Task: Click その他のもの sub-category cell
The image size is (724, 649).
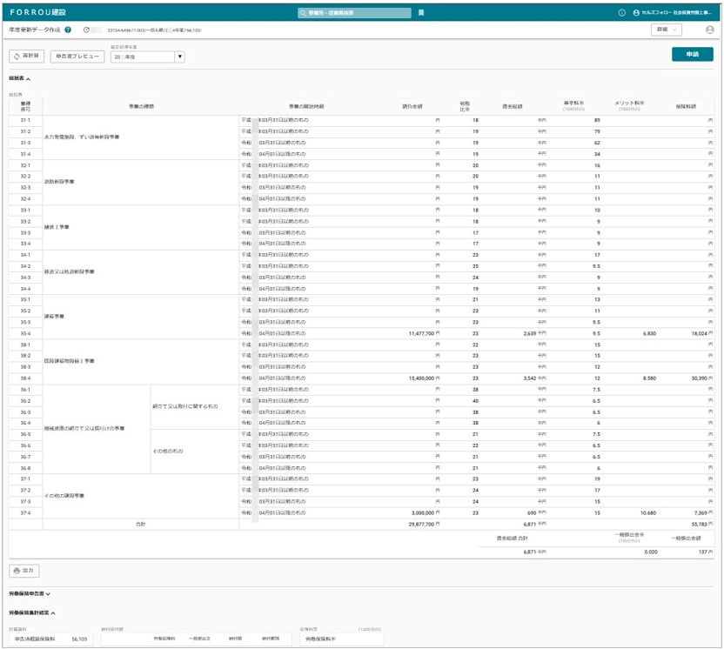Action: 195,452
